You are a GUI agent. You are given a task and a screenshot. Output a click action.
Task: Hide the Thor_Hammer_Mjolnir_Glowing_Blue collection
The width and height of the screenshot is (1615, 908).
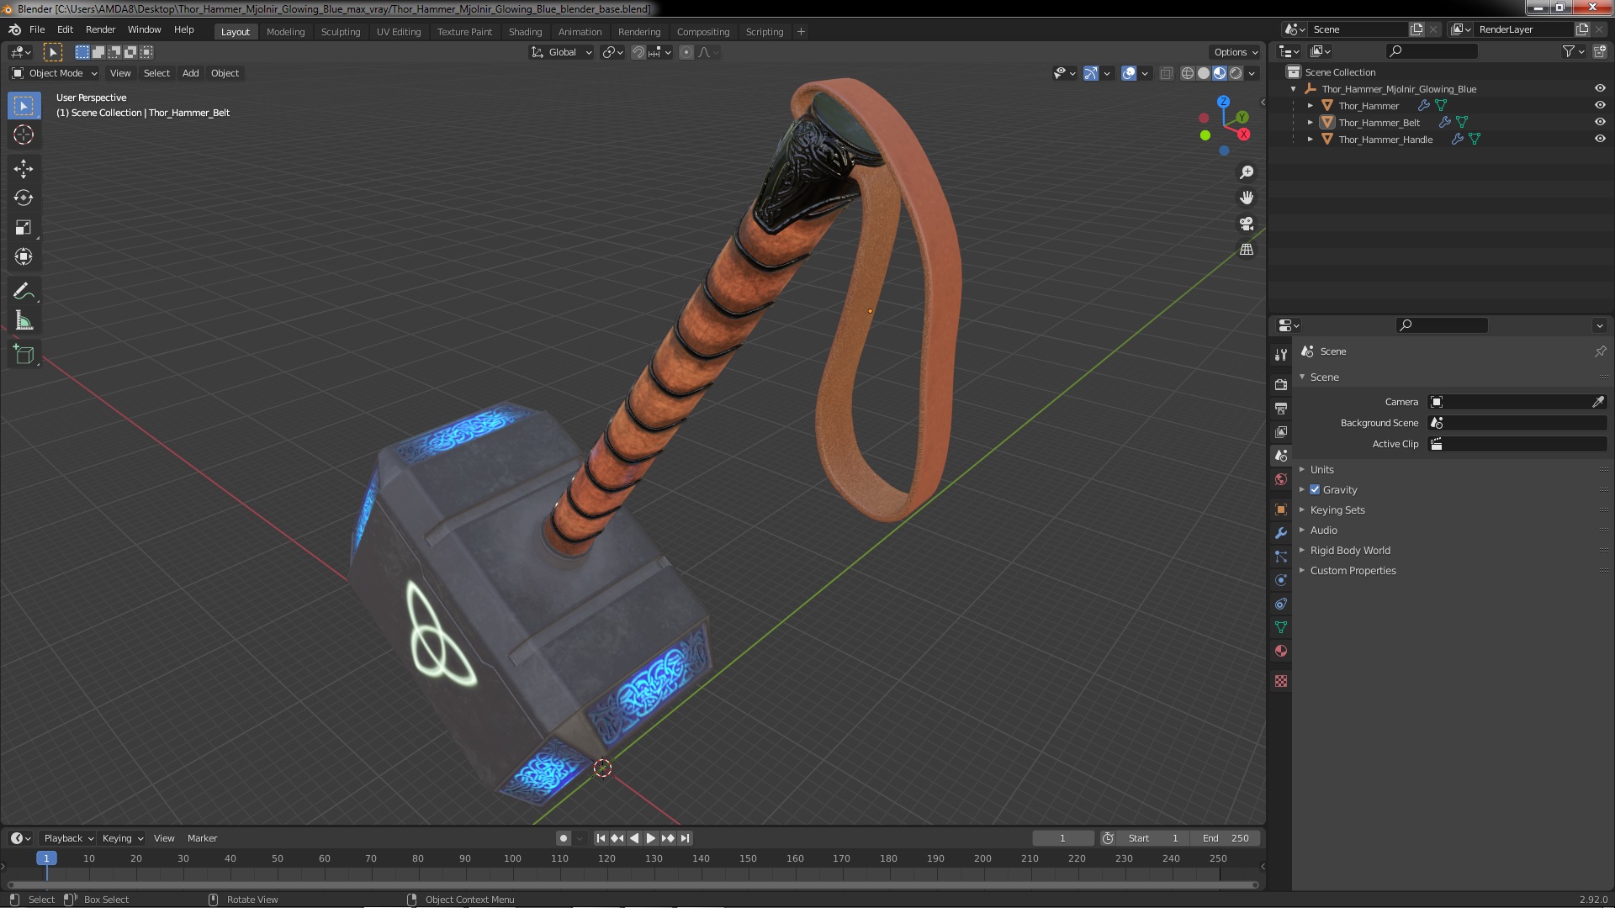coord(1600,88)
